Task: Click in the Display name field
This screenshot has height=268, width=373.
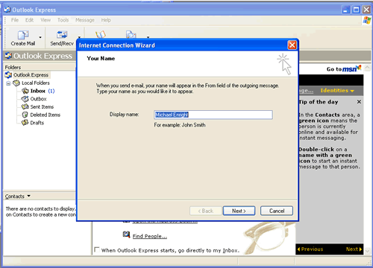Action: [213, 115]
